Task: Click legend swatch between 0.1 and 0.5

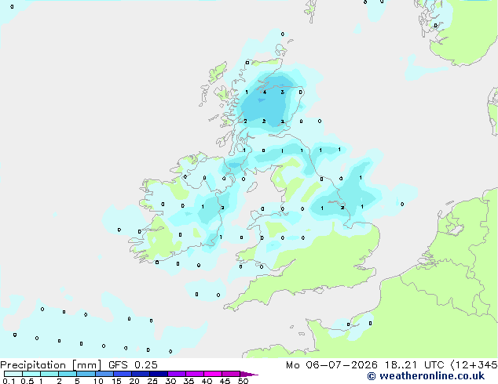Action: (x=13, y=374)
